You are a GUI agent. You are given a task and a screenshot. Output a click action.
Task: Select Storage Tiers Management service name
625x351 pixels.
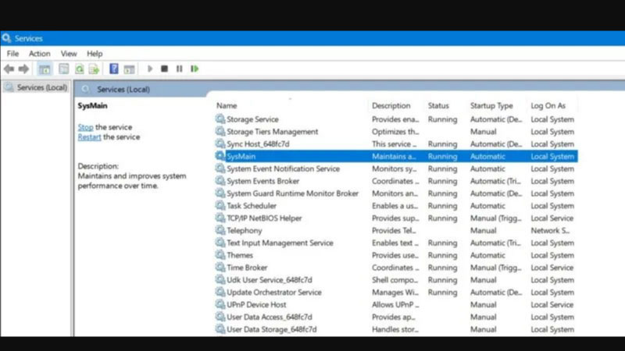point(272,131)
